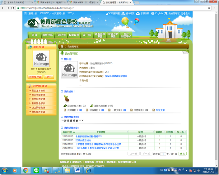Click the Word icon in the taskbar
Image resolution: width=219 pixels, height=175 pixels.
coord(77,170)
